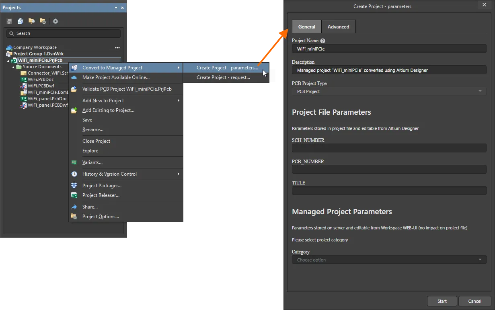The width and height of the screenshot is (495, 310).
Task: Select Save in the context menu
Action: pyautogui.click(x=126, y=120)
